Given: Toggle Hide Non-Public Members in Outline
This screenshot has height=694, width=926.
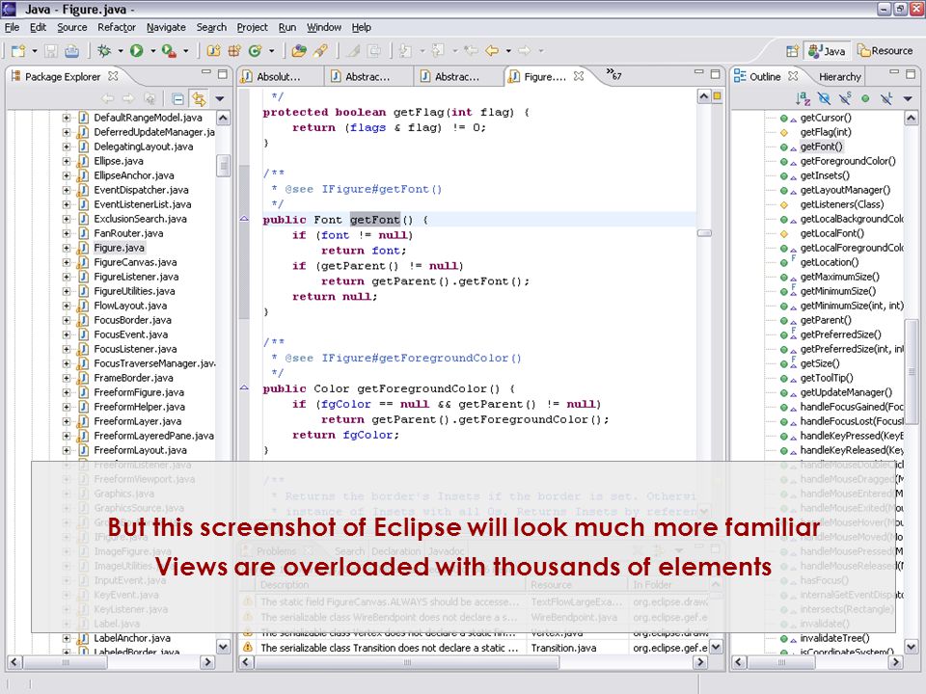Looking at the screenshot, I should pos(865,98).
